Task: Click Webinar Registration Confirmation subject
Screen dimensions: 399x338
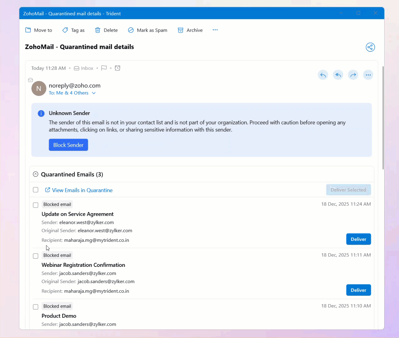Action: (83, 265)
